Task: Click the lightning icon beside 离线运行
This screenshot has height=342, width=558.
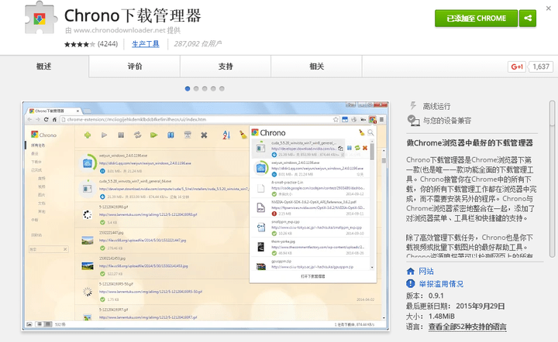Action: pos(413,105)
